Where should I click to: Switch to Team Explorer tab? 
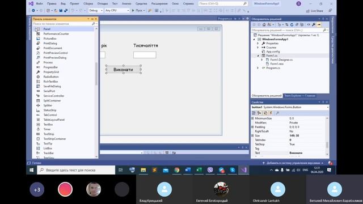pos(299,96)
